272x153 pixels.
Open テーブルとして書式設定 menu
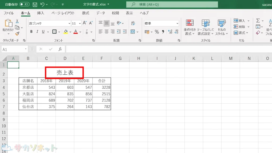pyautogui.click(x=205, y=27)
